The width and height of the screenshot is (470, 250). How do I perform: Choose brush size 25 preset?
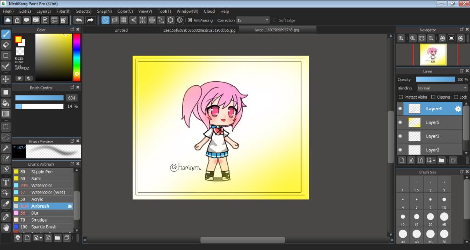pyautogui.click(x=444, y=218)
